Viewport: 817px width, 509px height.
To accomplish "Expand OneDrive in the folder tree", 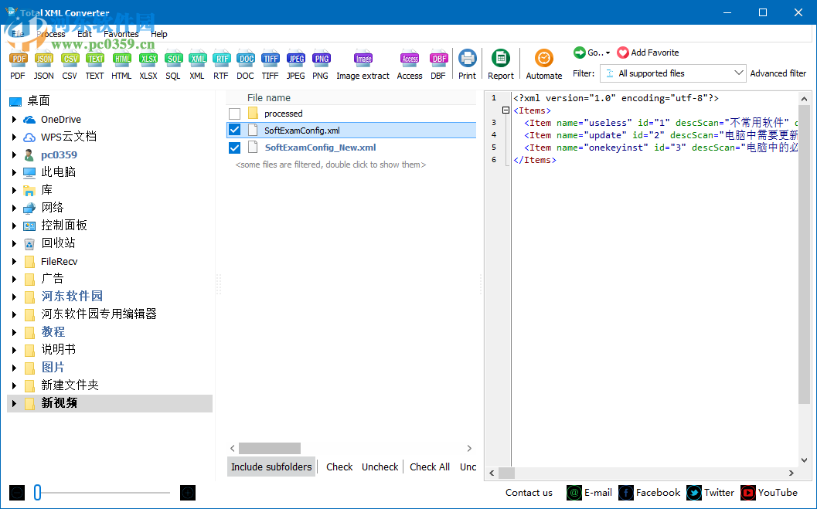I will [x=14, y=119].
